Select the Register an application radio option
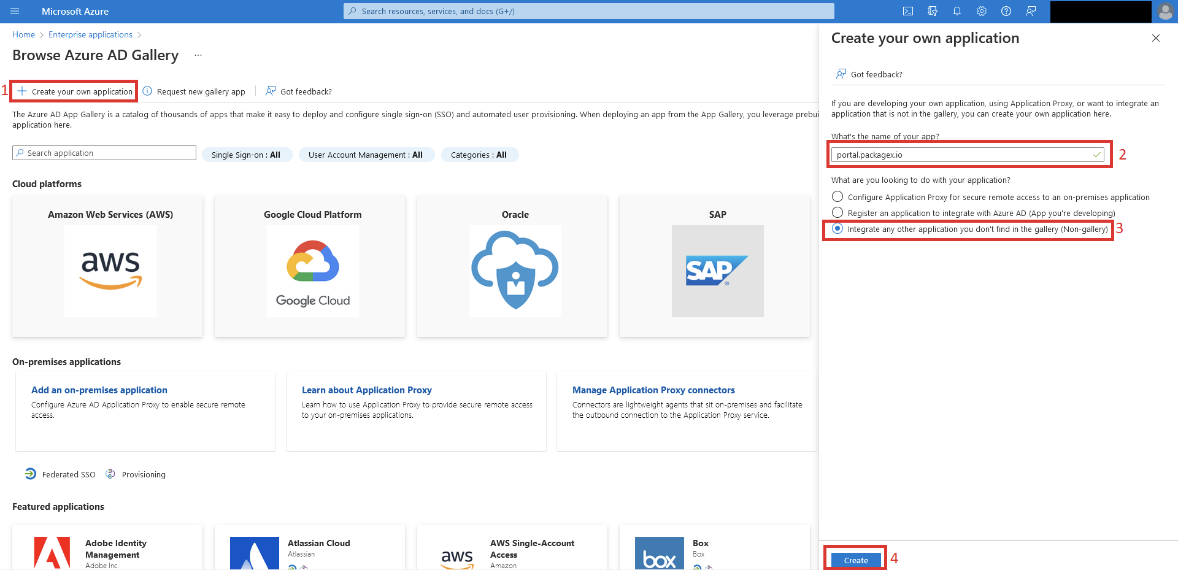 [837, 213]
